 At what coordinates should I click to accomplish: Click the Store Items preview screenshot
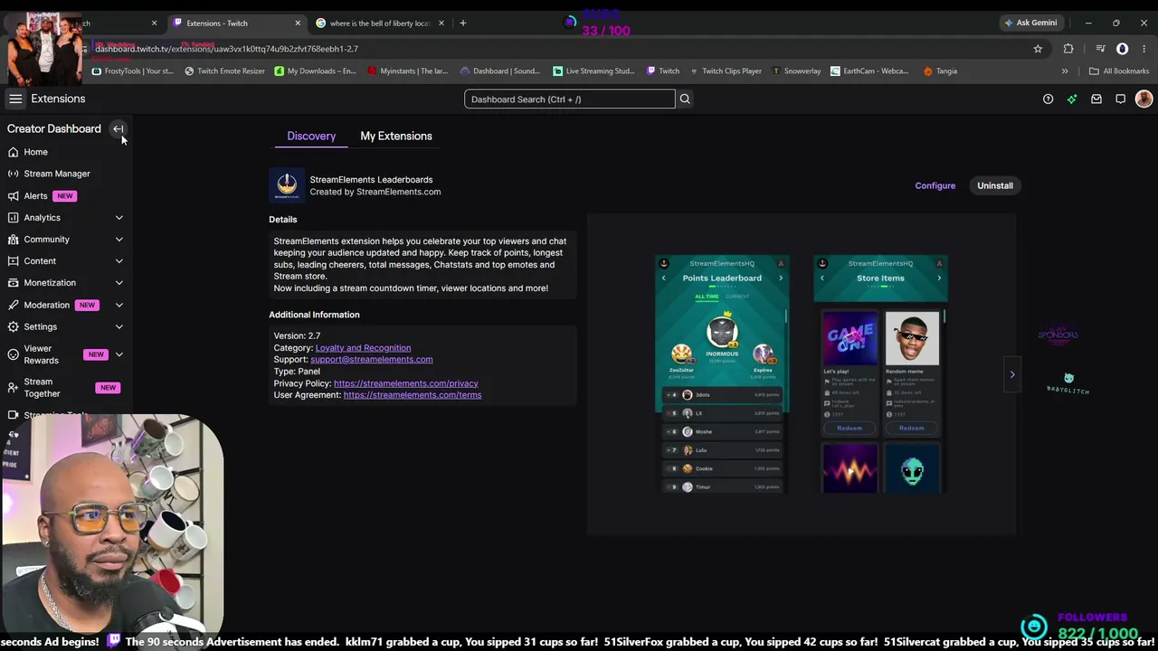coord(881,374)
